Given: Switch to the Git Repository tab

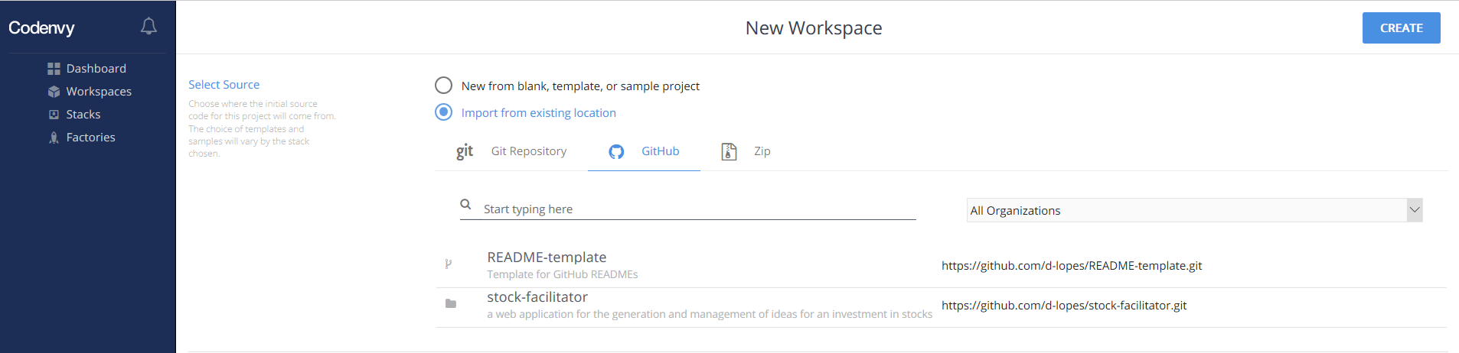Looking at the screenshot, I should coord(511,151).
